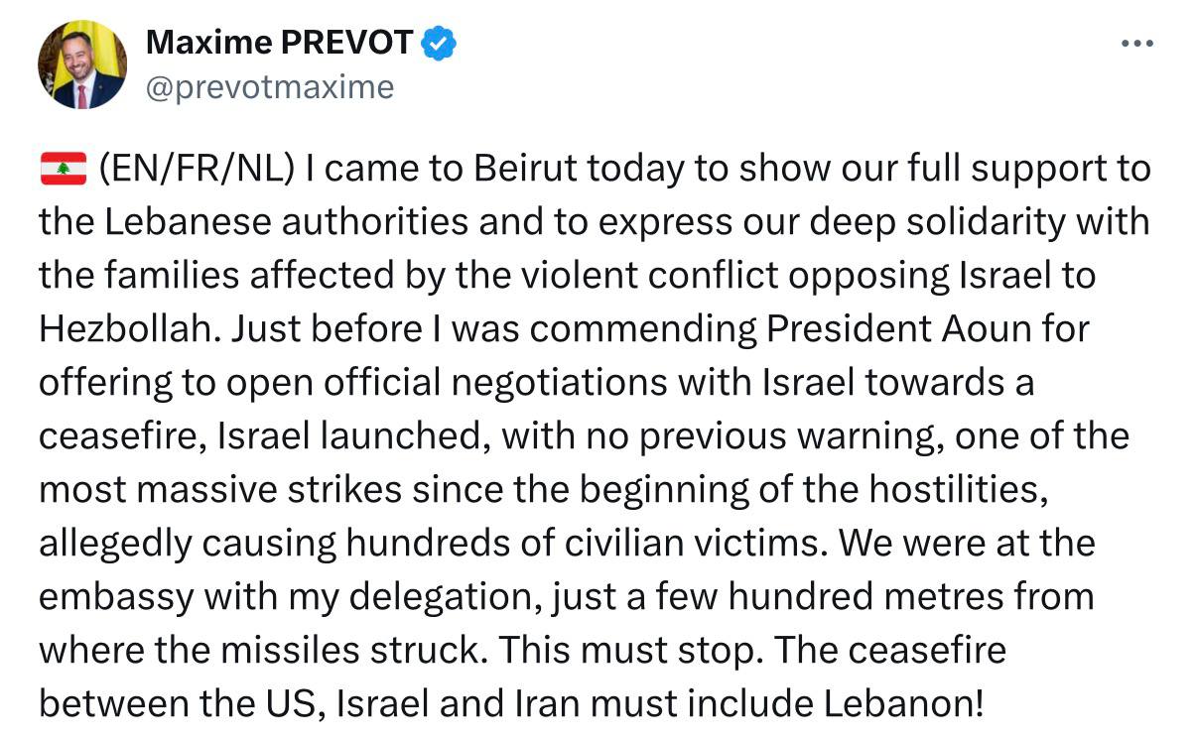Click the Lebanese flag emoji
The image size is (1197, 740).
[x=64, y=170]
